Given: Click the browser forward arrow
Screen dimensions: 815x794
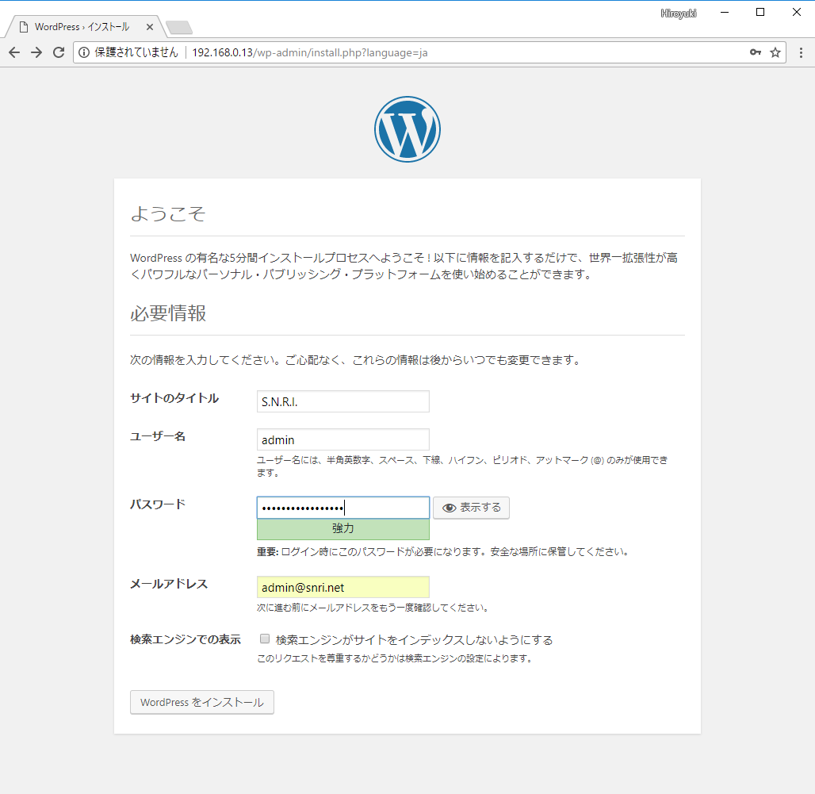Looking at the screenshot, I should click(36, 52).
